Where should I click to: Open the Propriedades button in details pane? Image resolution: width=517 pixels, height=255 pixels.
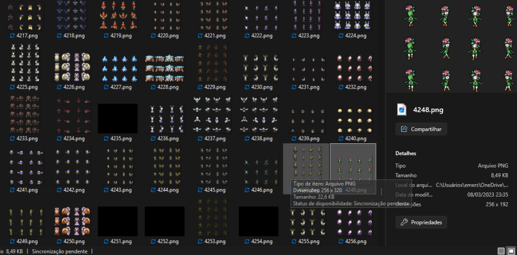(x=421, y=222)
